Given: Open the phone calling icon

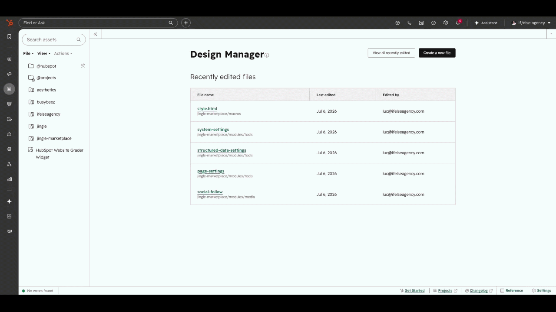Looking at the screenshot, I should [x=409, y=23].
